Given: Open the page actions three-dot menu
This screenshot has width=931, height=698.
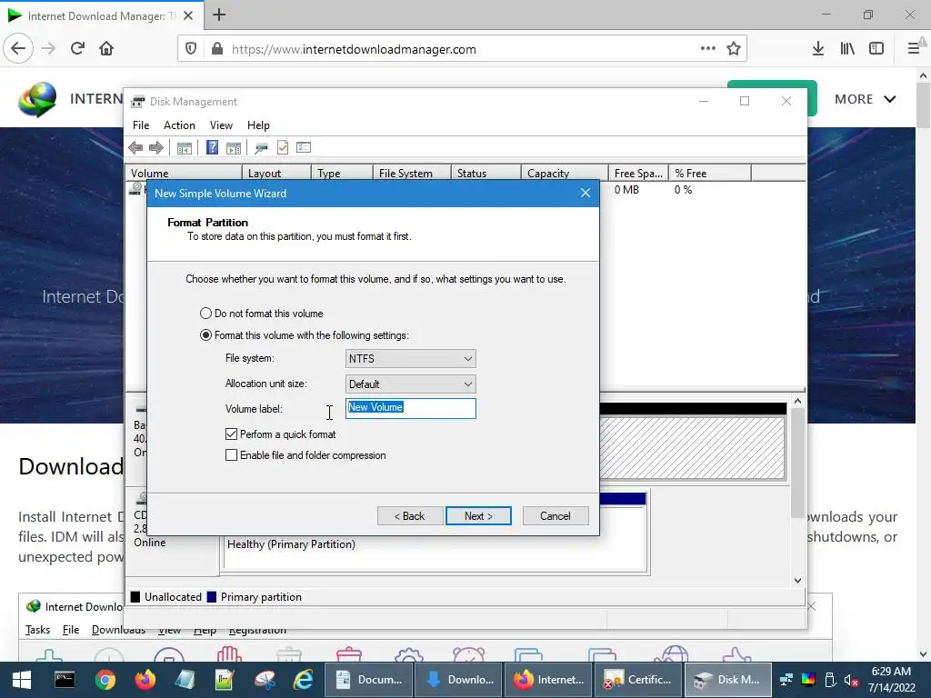Looking at the screenshot, I should click(707, 48).
